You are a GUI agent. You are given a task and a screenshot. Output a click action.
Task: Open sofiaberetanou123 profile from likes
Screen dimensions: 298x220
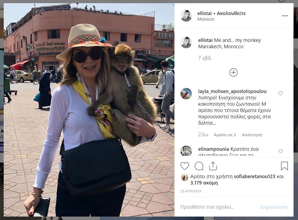point(255,176)
